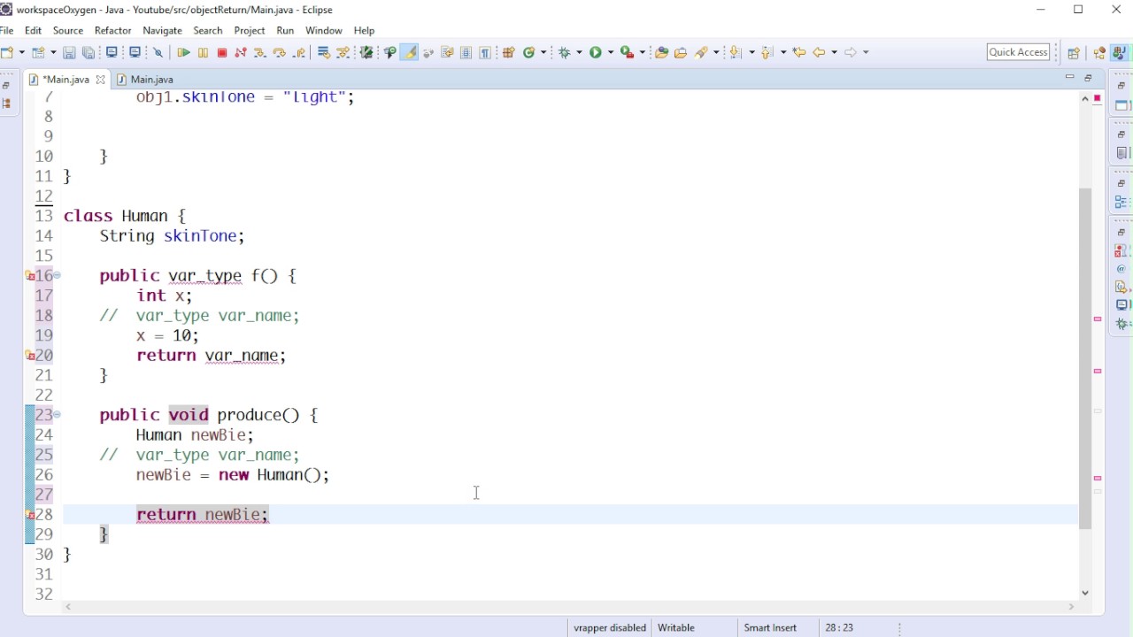Click the red Terminate icon
Image resolution: width=1133 pixels, height=637 pixels.
(222, 53)
